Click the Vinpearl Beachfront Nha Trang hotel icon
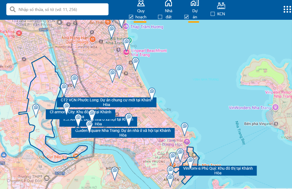This screenshot has height=189, width=292. click(x=126, y=53)
